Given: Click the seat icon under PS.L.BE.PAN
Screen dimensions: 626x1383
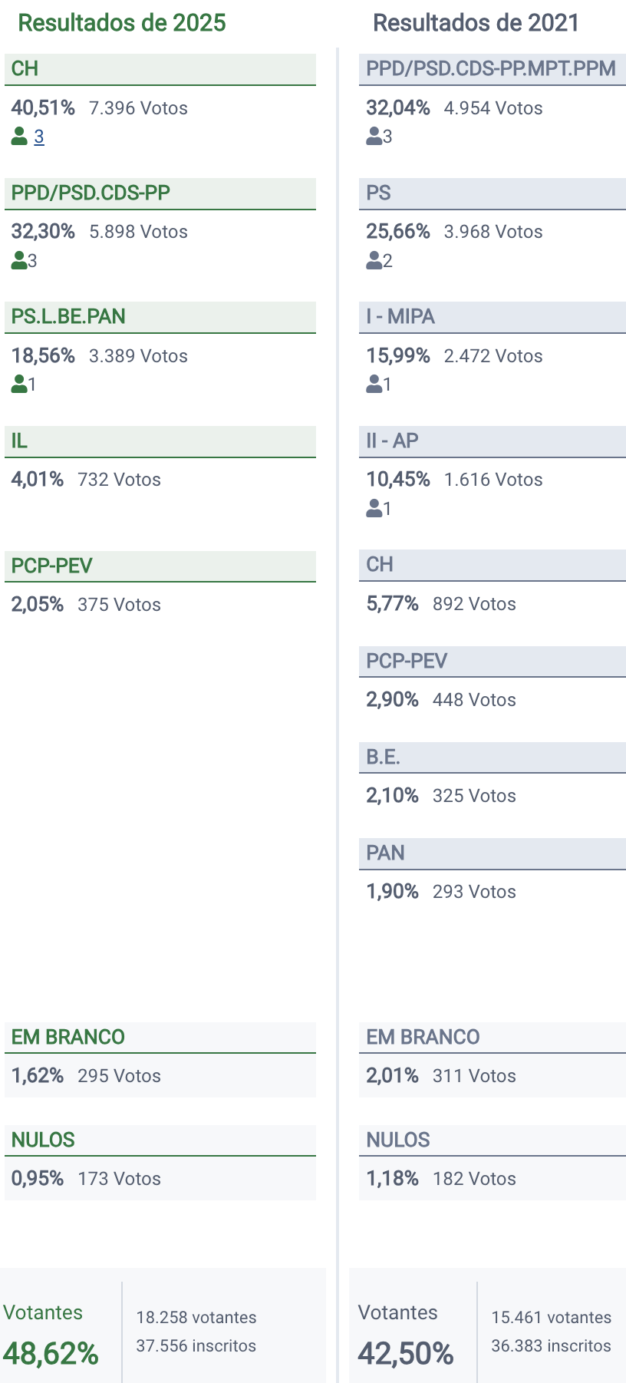Looking at the screenshot, I should pos(19,384).
